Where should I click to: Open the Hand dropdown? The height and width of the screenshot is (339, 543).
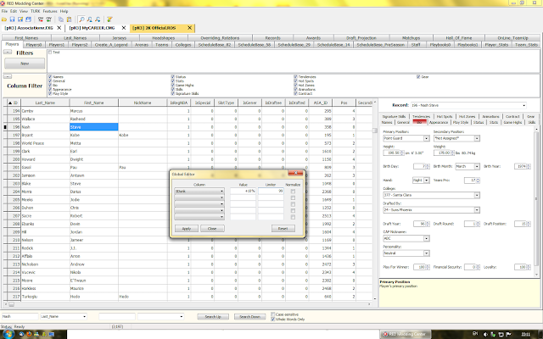tap(426, 181)
